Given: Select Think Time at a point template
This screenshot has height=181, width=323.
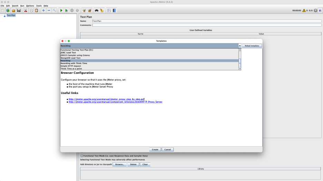Looking at the screenshot, I should [149, 68].
